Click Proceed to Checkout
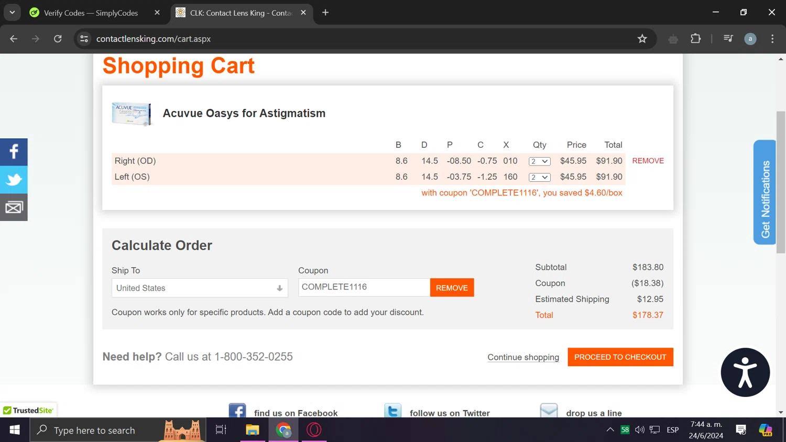 620,357
